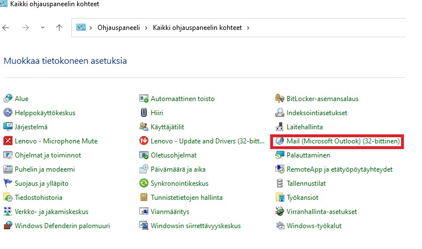Open the Hiiri mouse icon
This screenshot has width=422, height=249.
click(x=144, y=113)
